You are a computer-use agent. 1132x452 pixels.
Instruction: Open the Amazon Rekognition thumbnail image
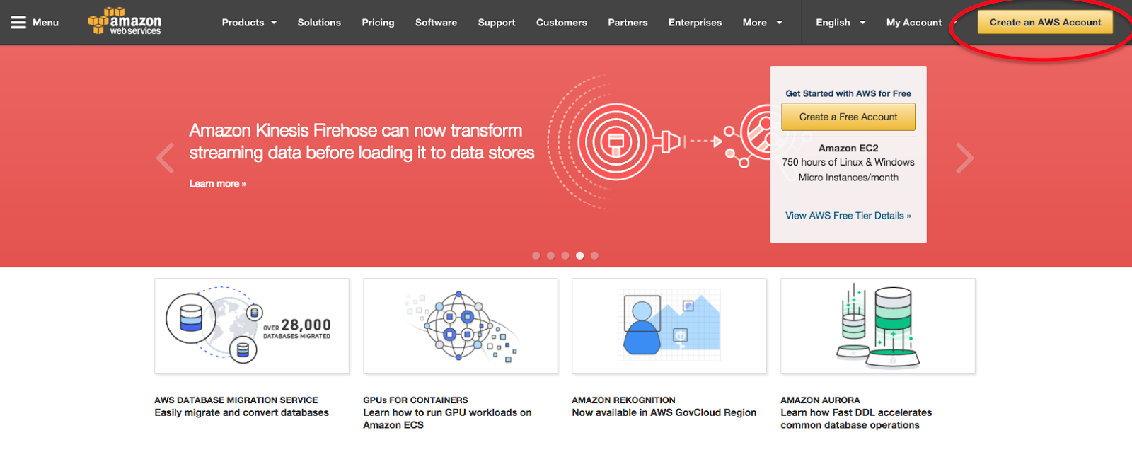tap(669, 326)
